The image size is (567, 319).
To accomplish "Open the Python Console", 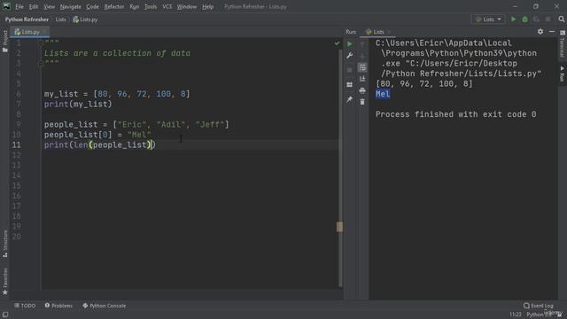I will [105, 306].
